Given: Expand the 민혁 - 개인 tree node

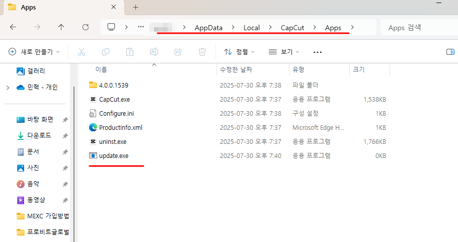Looking at the screenshot, I should (x=8, y=88).
